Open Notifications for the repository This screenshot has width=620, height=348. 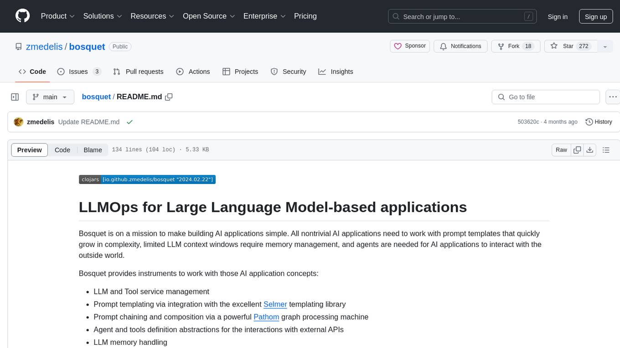[460, 46]
